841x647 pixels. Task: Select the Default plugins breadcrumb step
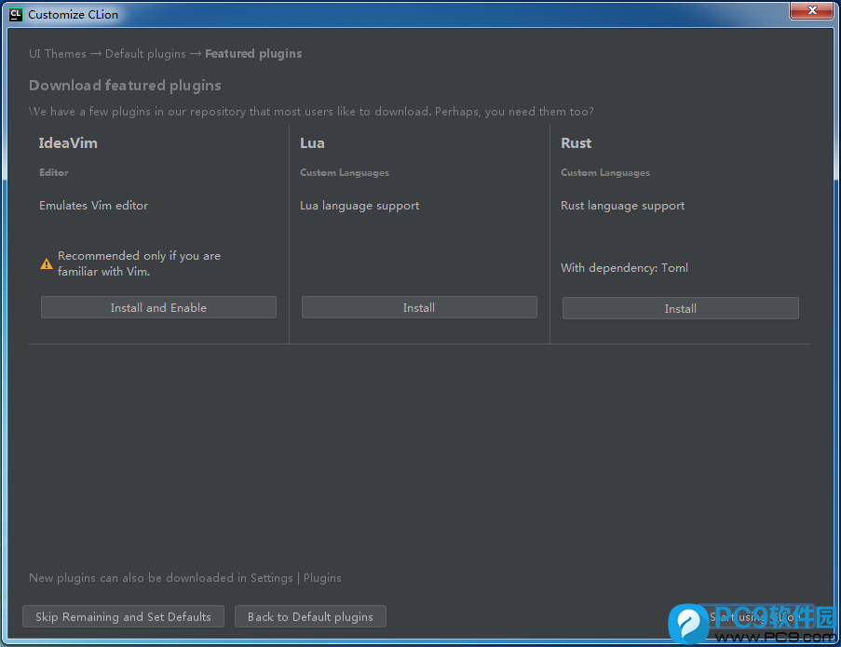click(x=145, y=54)
